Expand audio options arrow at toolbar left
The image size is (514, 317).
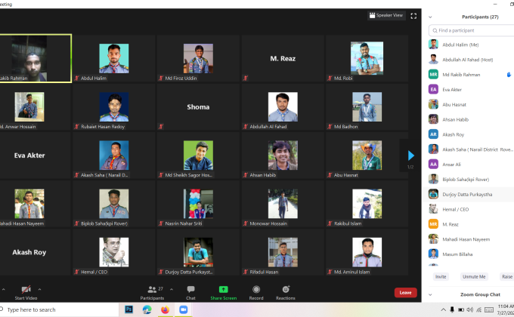[3, 289]
